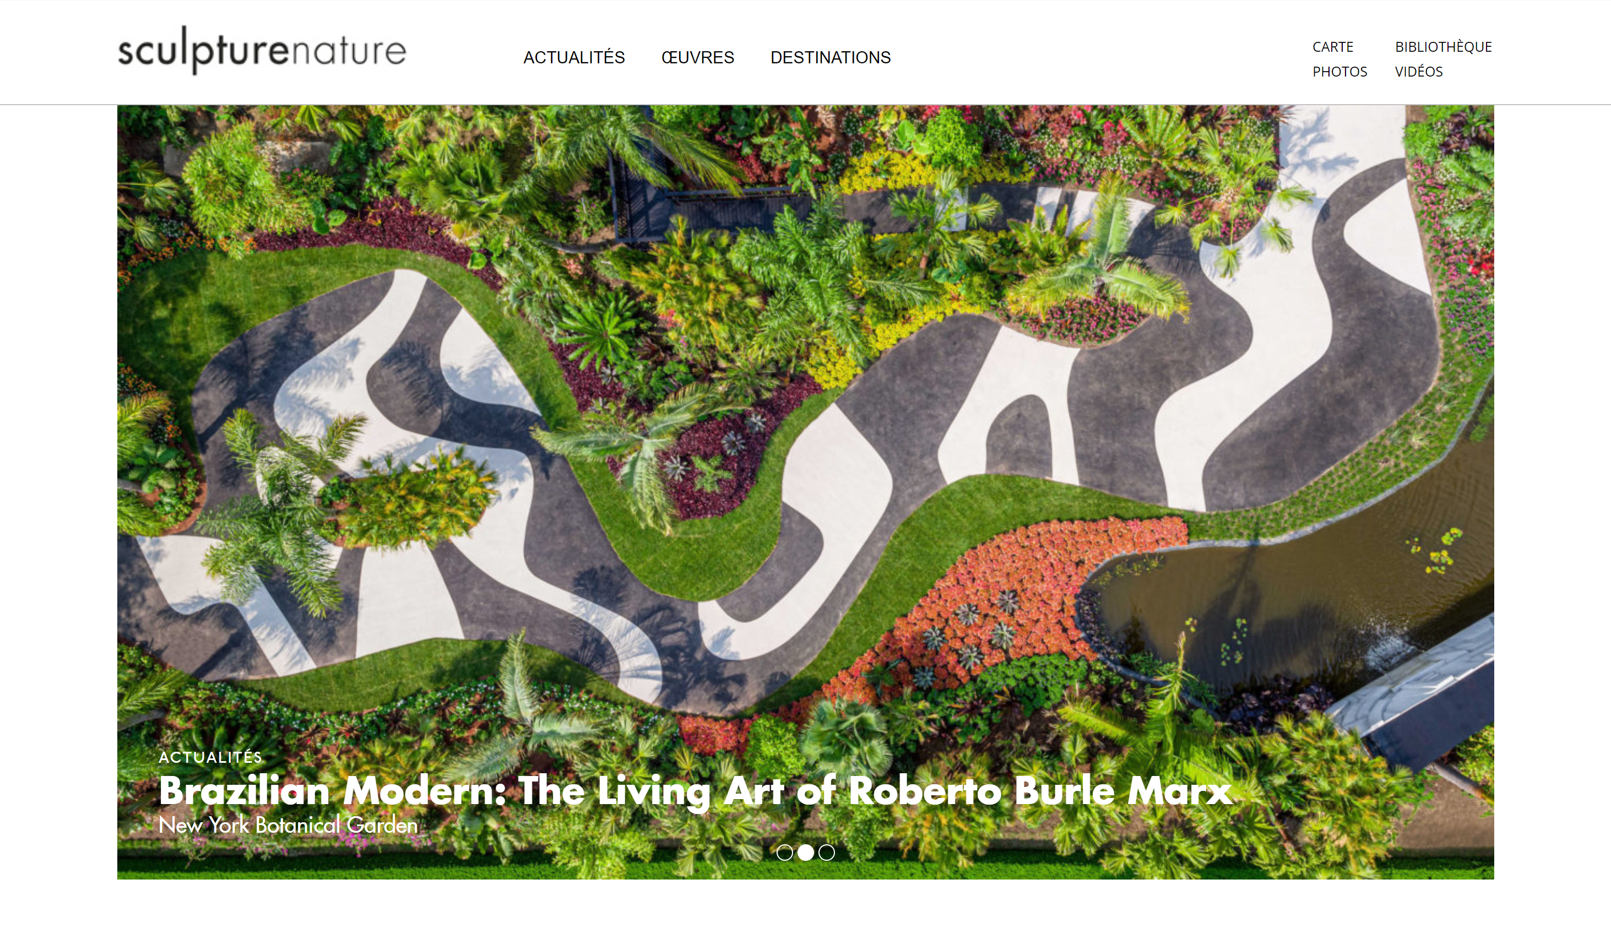Click the New York Botanical Garden subtitle
The height and width of the screenshot is (928, 1611).
point(288,826)
